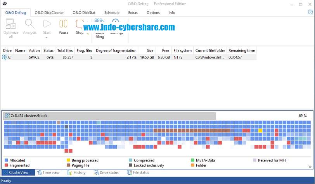315x184 pixels.
Task: Click the NTFS file system cell
Action: click(178, 57)
